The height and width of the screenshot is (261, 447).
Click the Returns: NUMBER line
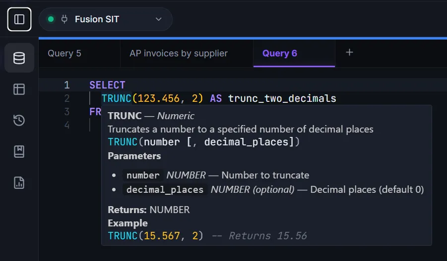[x=148, y=210]
